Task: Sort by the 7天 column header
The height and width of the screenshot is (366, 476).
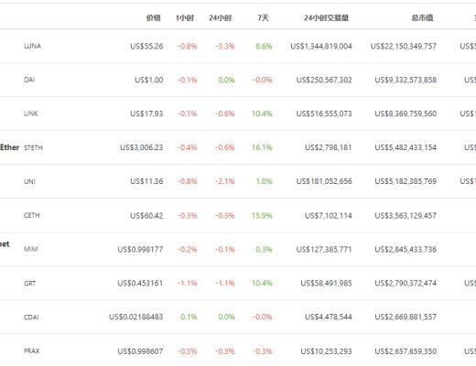Action: pyautogui.click(x=263, y=18)
